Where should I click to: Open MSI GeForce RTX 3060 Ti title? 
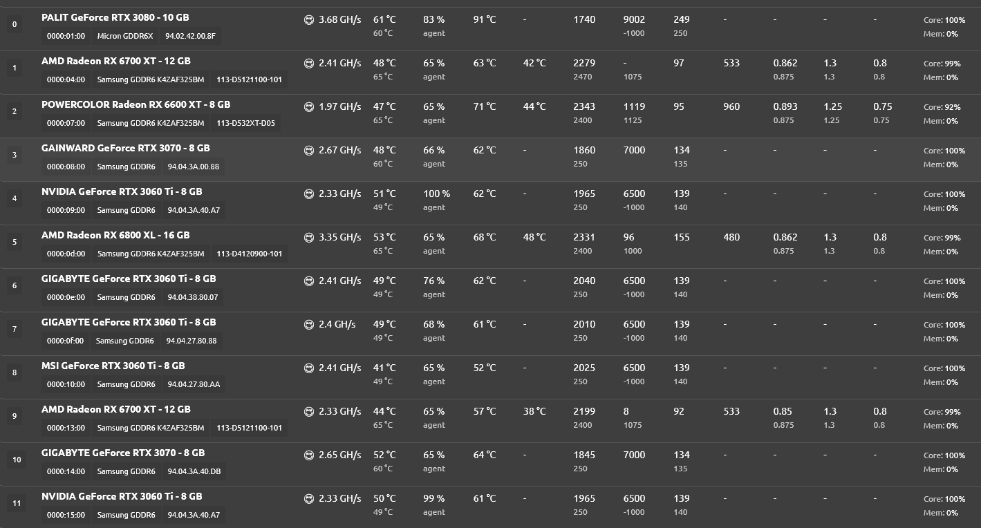(113, 366)
